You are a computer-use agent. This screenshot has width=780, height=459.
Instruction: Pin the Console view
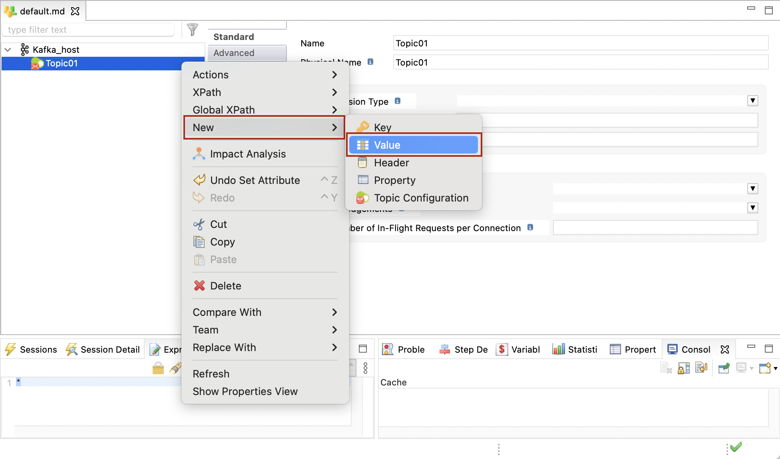point(724,367)
